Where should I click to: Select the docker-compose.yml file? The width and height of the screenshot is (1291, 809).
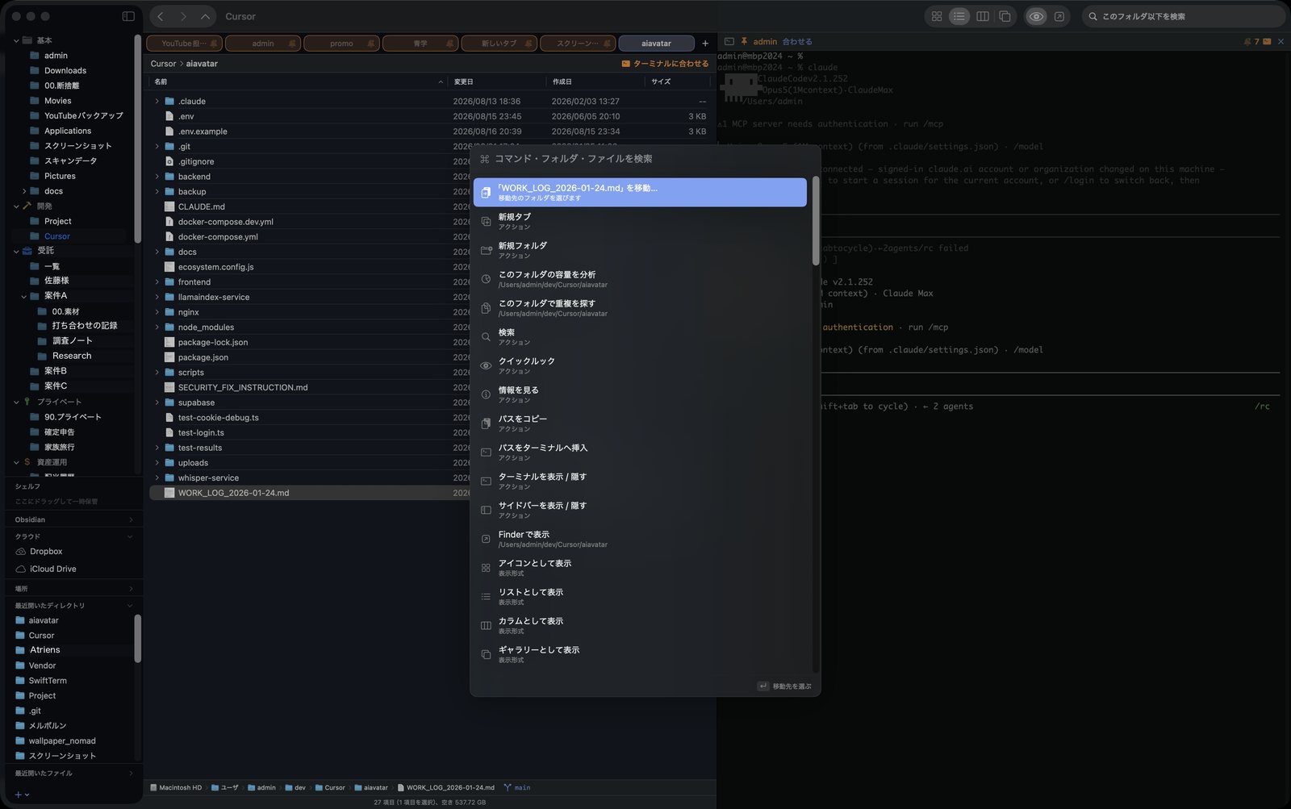(x=218, y=237)
